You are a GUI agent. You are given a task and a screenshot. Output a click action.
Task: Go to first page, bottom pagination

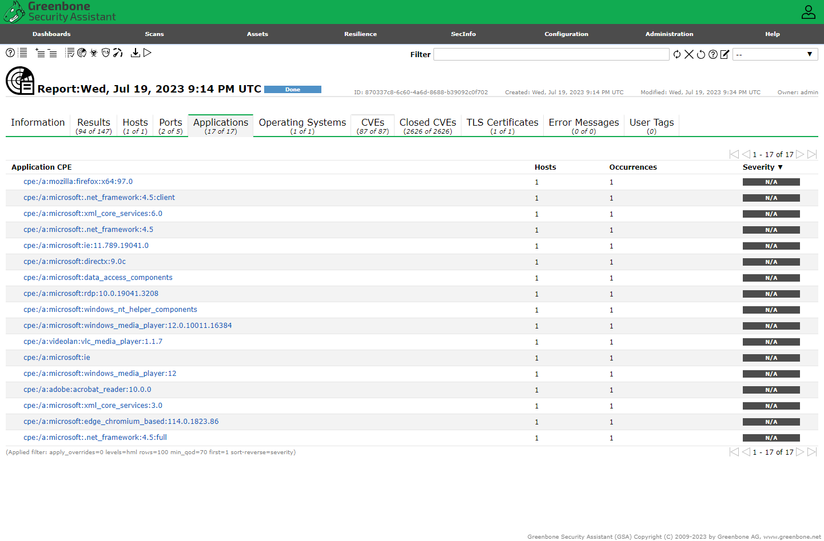(x=734, y=452)
